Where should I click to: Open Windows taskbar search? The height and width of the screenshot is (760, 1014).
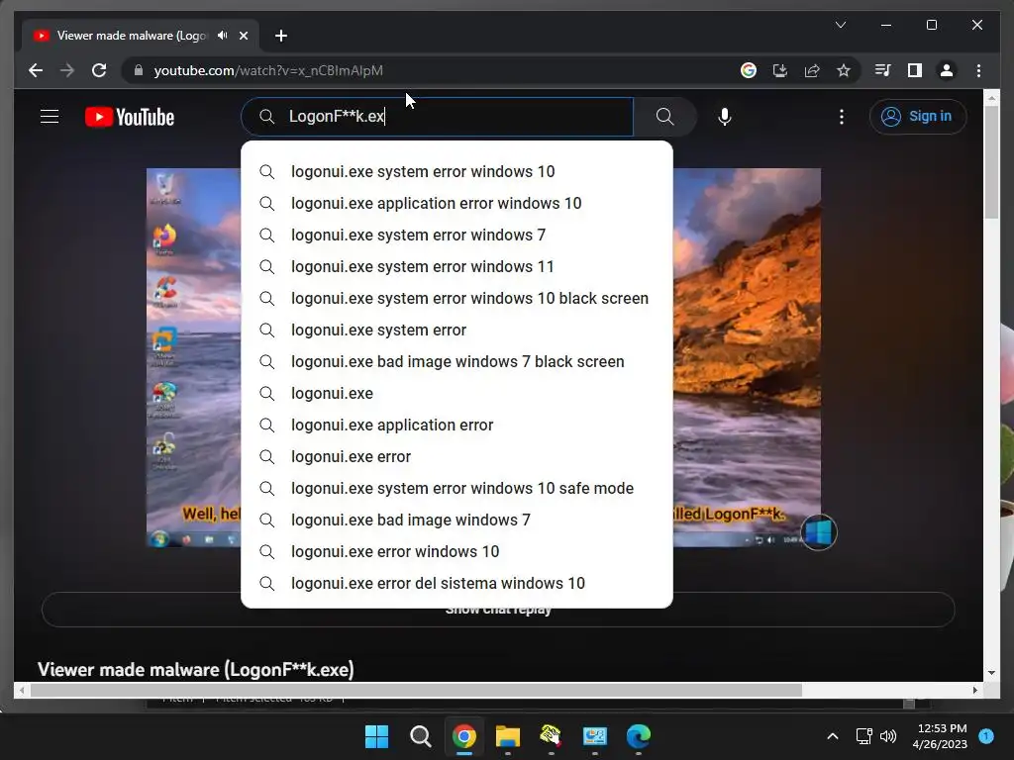click(420, 736)
